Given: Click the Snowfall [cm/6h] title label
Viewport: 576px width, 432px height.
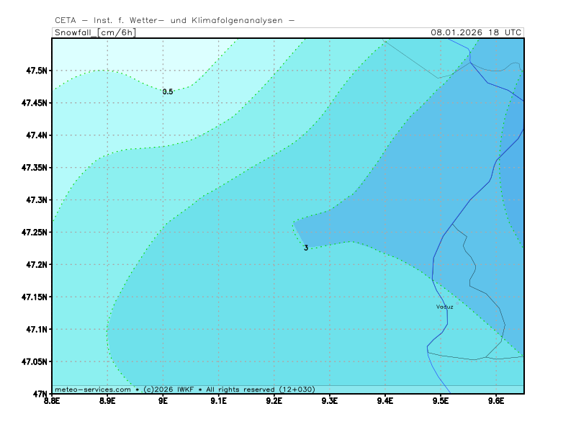Looking at the screenshot, I should [x=94, y=32].
